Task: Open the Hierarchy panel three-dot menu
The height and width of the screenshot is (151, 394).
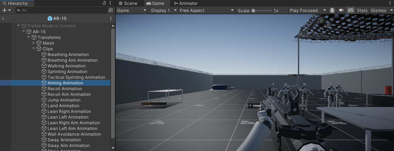Action: [x=111, y=3]
